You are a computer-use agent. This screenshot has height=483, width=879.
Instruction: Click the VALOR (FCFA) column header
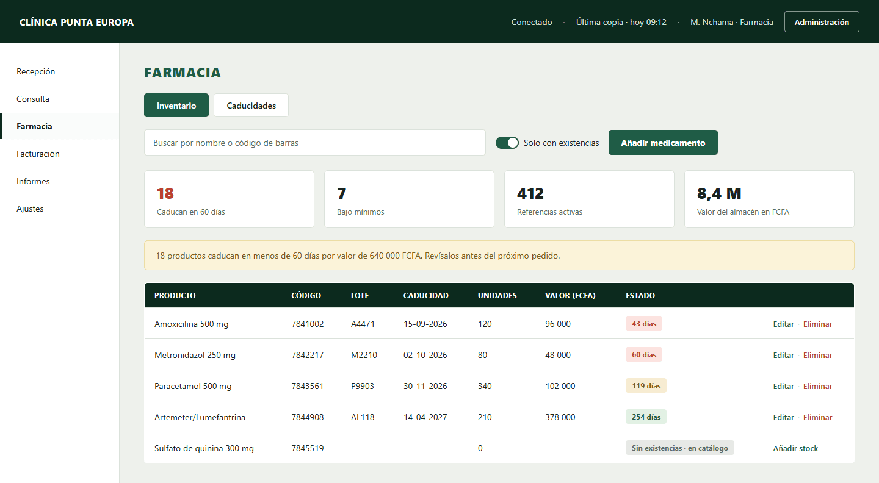570,295
